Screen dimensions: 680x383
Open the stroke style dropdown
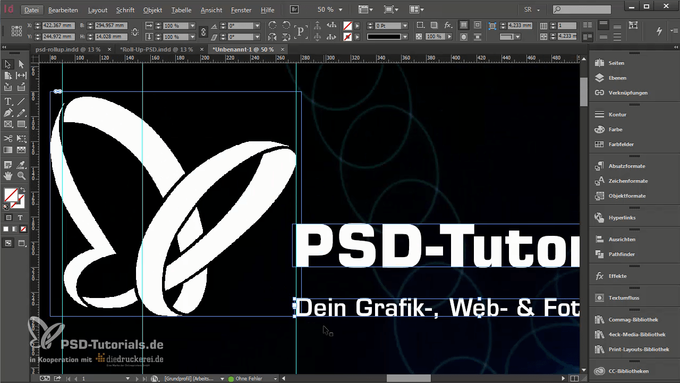point(405,37)
